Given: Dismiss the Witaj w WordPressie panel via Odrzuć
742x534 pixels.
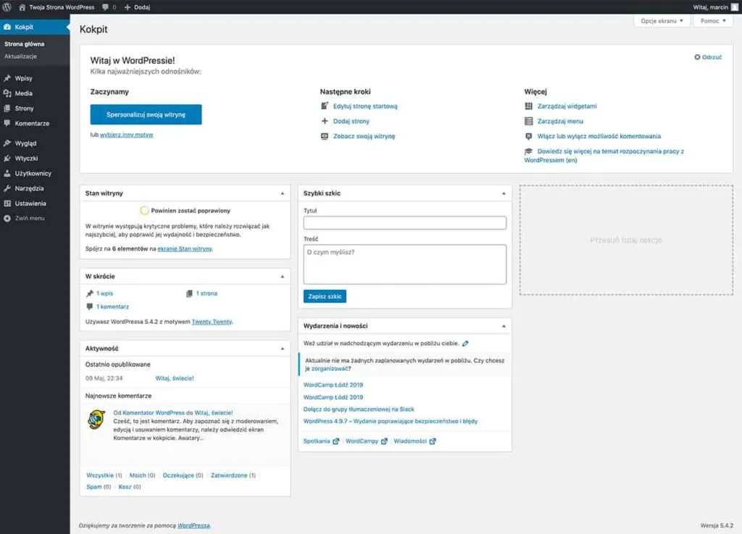Looking at the screenshot, I should (x=706, y=56).
